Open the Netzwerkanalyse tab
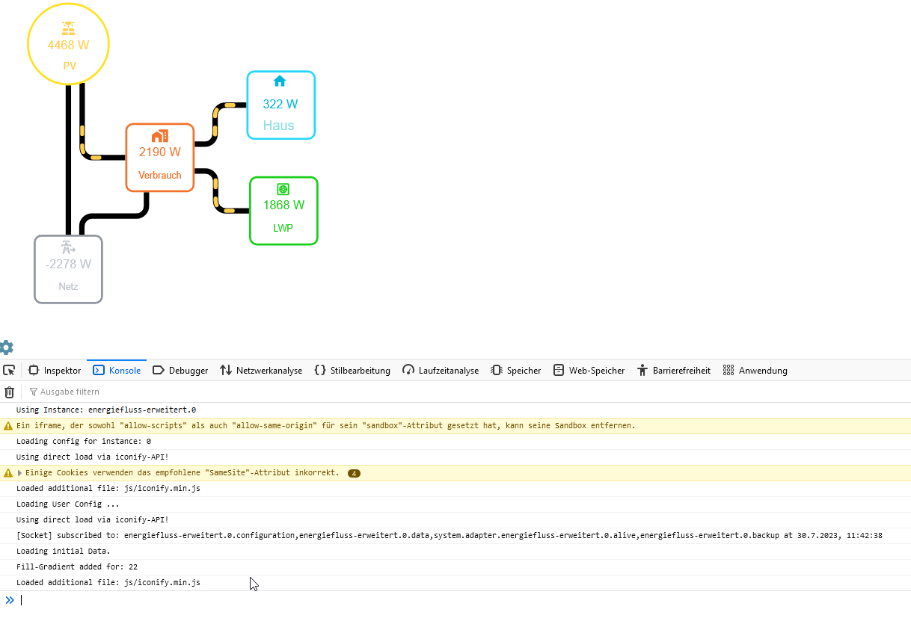Viewport: 911px width, 633px height. coord(261,370)
